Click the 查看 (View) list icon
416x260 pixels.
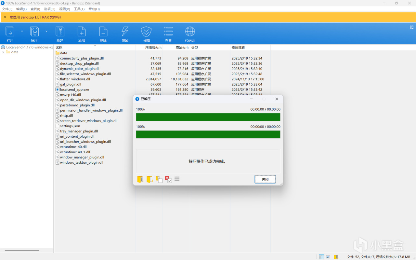[168, 32]
